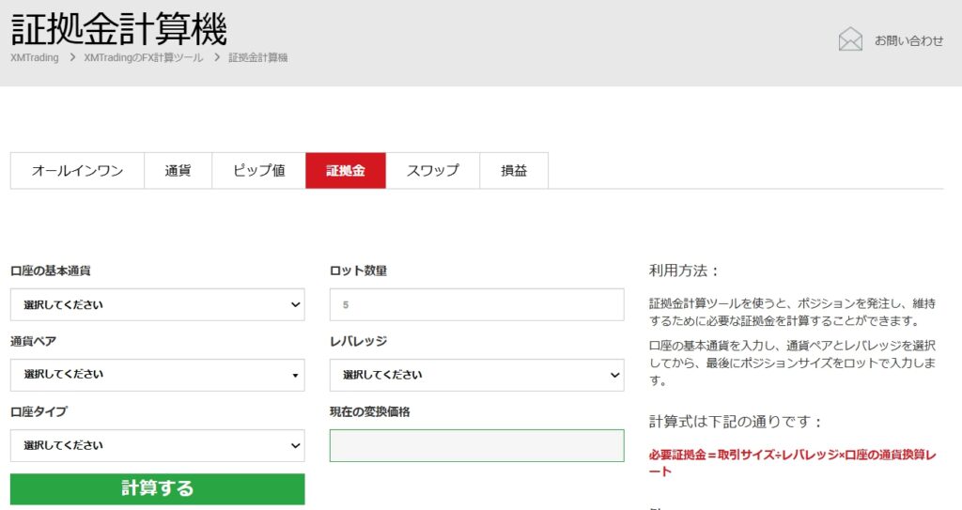Open the 通貨ペア selection dropdown

[157, 375]
